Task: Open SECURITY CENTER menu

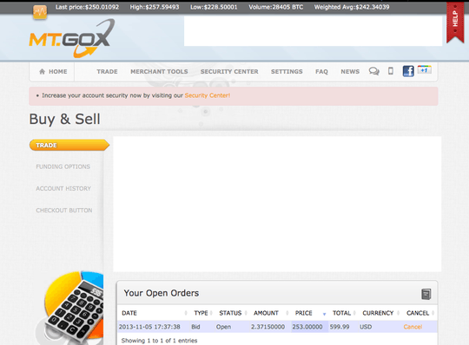Action: [x=229, y=72]
